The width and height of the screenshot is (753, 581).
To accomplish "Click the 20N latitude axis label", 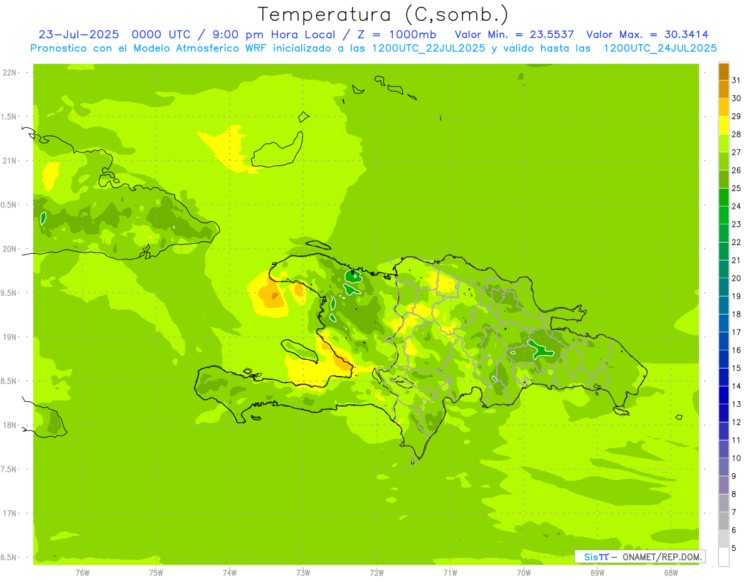I will coord(9,249).
